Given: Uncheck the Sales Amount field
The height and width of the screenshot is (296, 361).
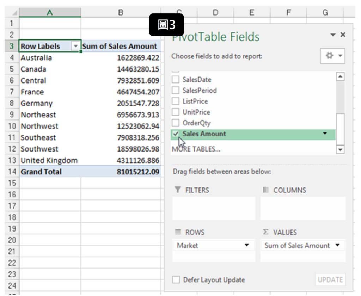Looking at the screenshot, I should click(176, 134).
